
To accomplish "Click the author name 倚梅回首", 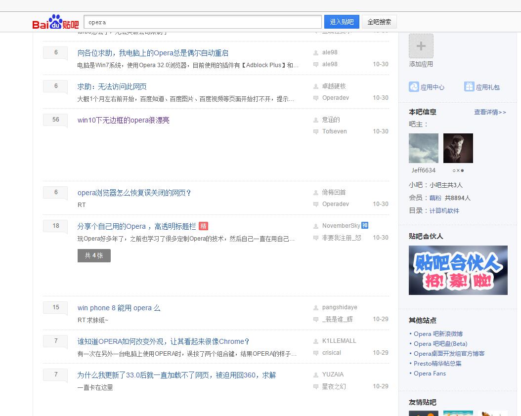I will [334, 192].
